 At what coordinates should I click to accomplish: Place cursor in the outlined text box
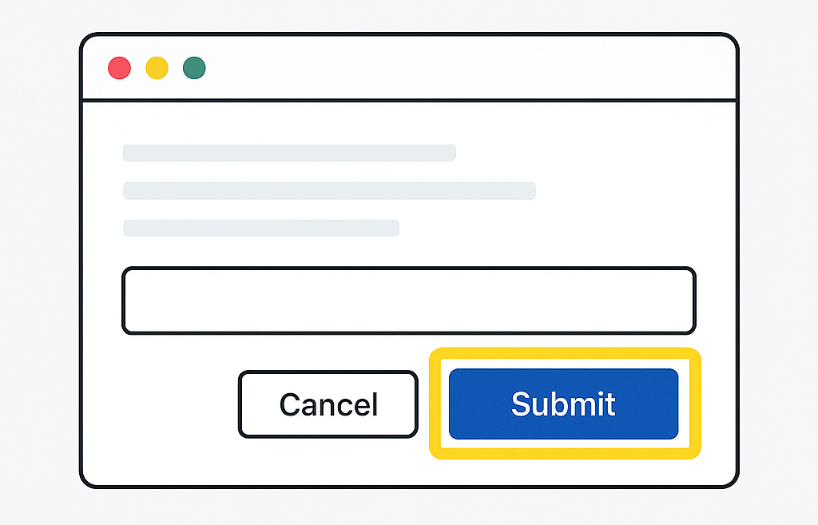pos(408,300)
